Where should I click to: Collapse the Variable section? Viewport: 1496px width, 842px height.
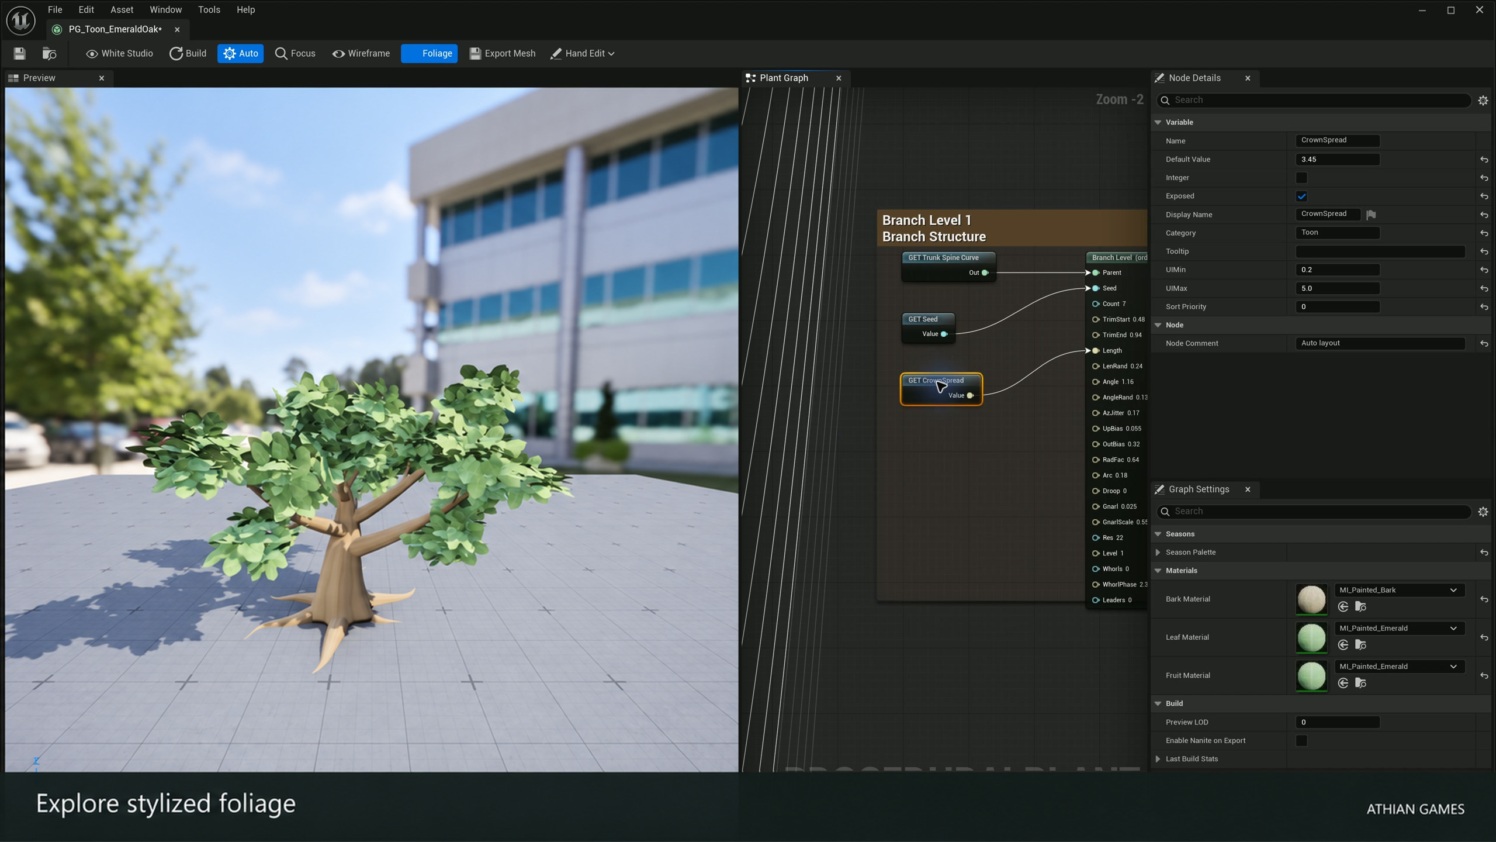pos(1158,122)
